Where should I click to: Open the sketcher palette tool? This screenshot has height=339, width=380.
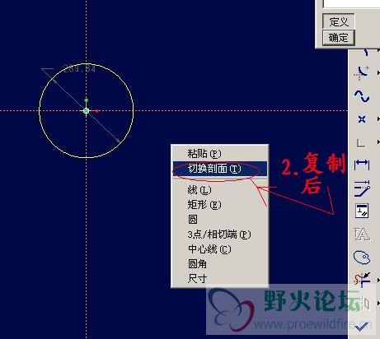(362, 258)
